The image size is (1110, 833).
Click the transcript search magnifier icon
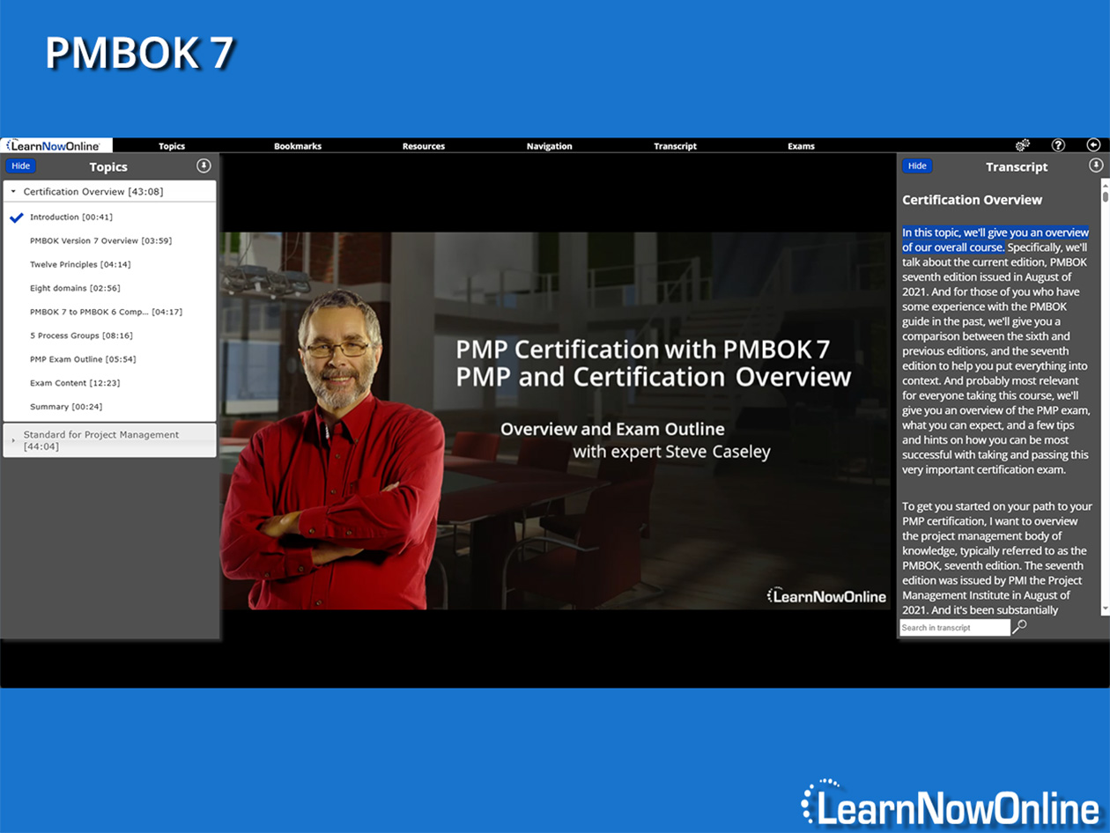(x=1019, y=627)
